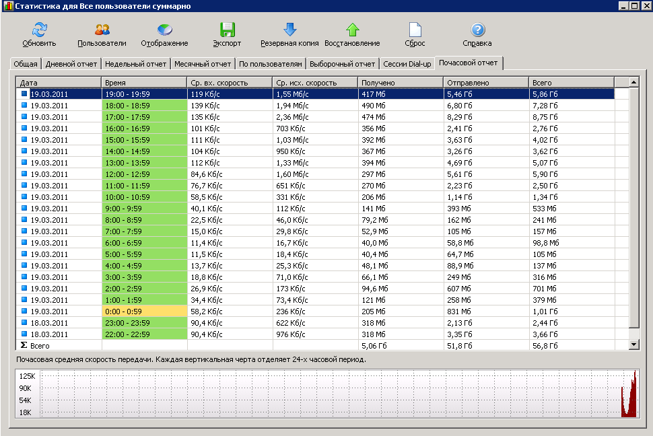The image size is (653, 436).
Task: Switch to the Общая tab
Action: tap(26, 65)
